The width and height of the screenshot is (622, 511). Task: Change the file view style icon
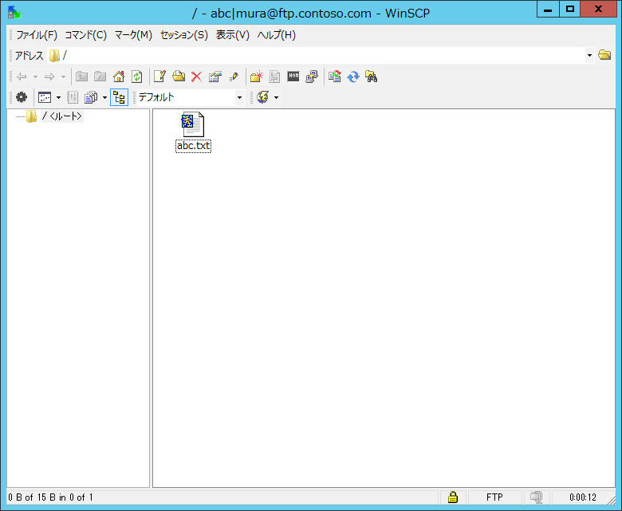45,97
